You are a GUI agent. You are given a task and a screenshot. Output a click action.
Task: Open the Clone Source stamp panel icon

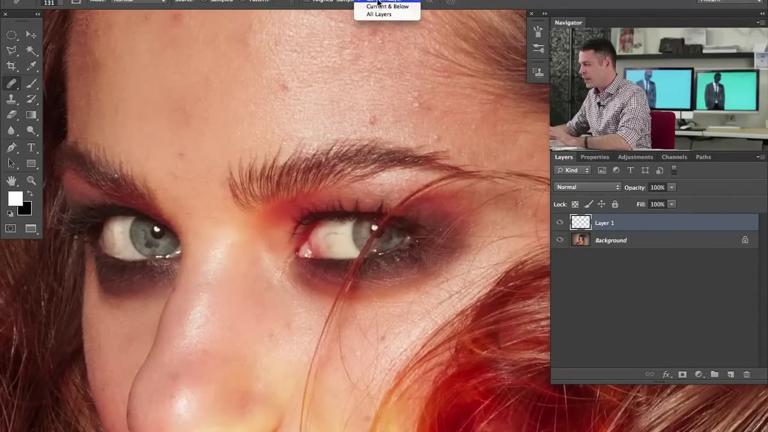pos(538,73)
